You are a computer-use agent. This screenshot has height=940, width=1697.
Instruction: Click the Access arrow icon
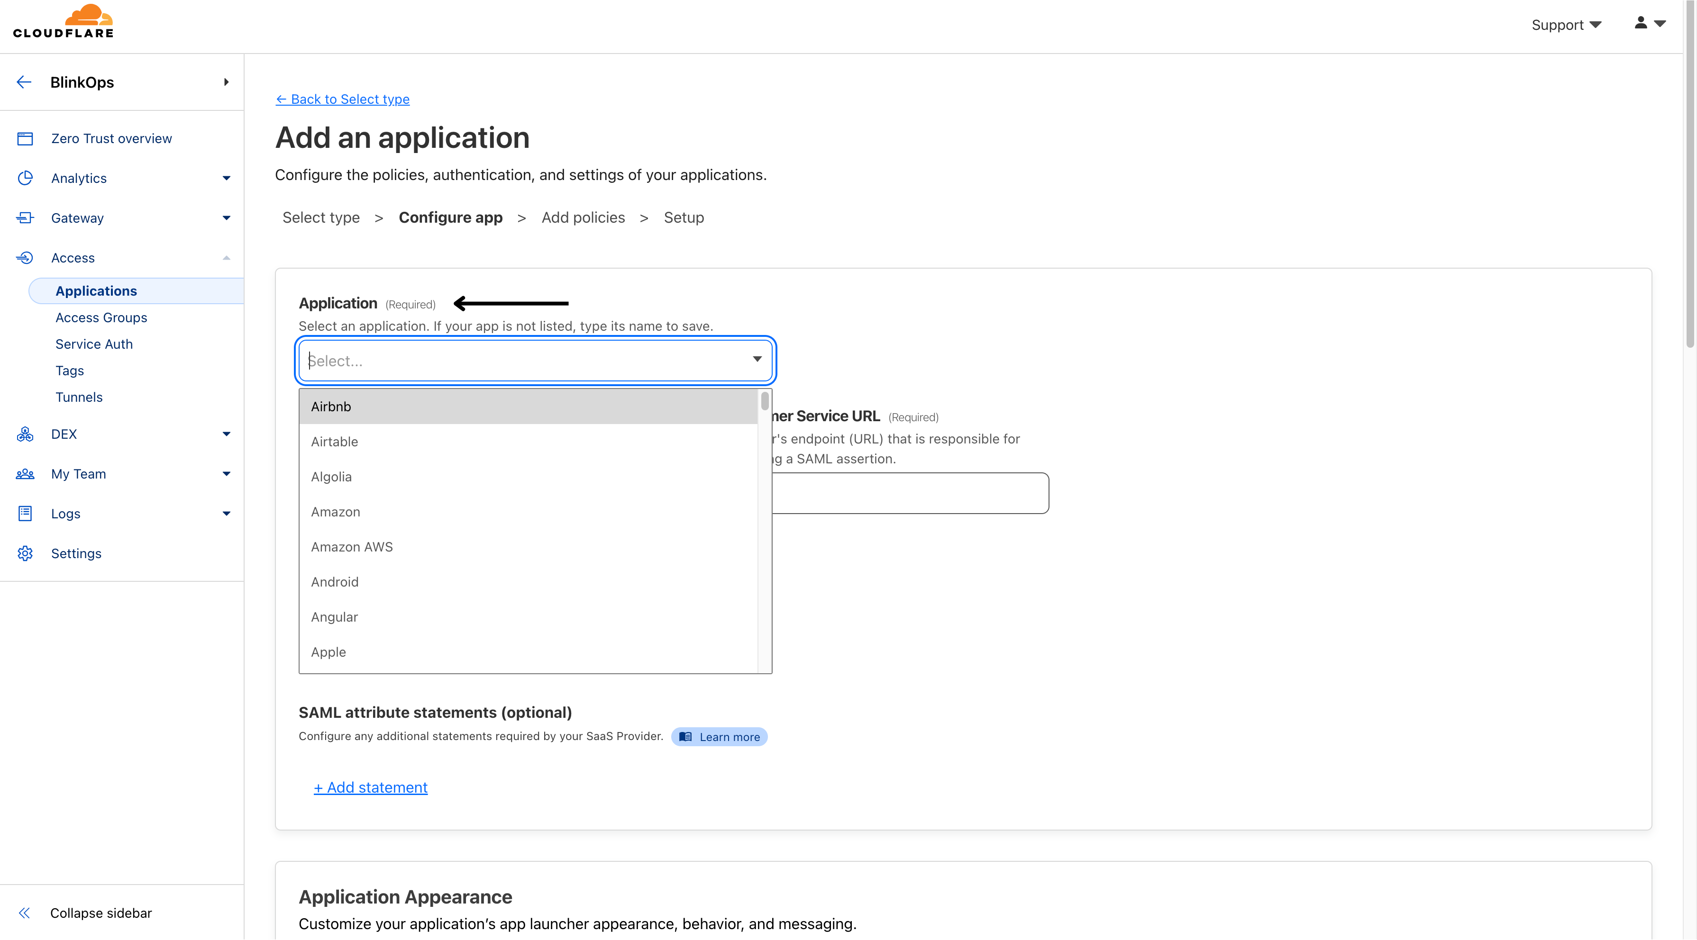click(25, 258)
